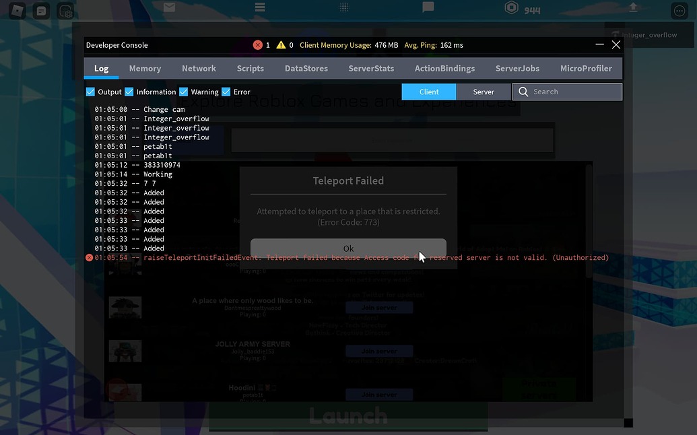Click the red error counter icon

tap(257, 44)
